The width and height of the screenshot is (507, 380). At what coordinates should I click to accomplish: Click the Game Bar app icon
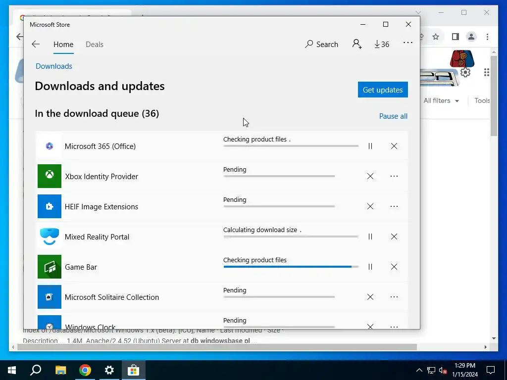(x=50, y=267)
